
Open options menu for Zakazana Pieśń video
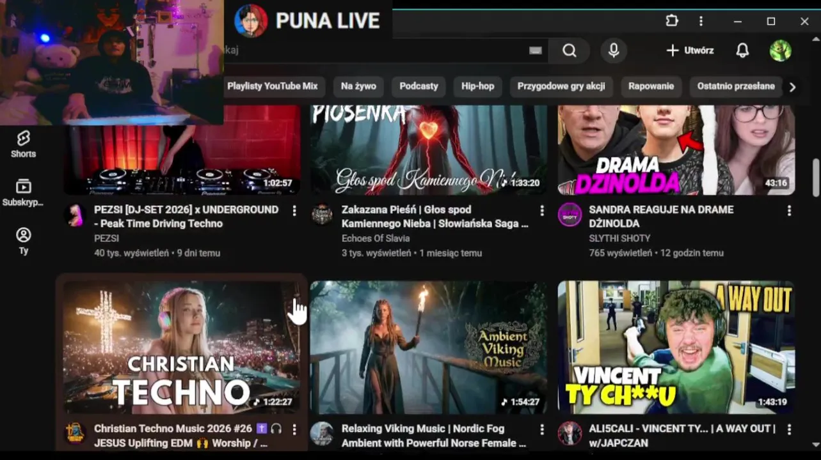point(542,210)
